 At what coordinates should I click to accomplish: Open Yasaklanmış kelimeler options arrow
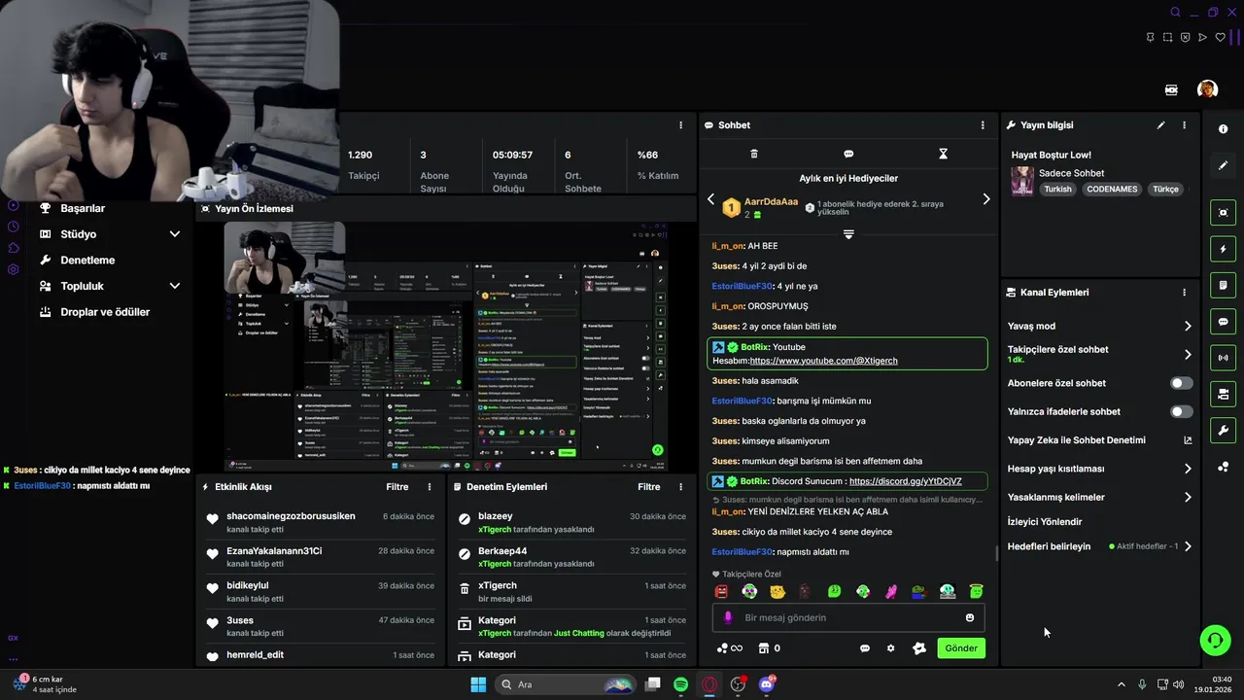(x=1188, y=497)
